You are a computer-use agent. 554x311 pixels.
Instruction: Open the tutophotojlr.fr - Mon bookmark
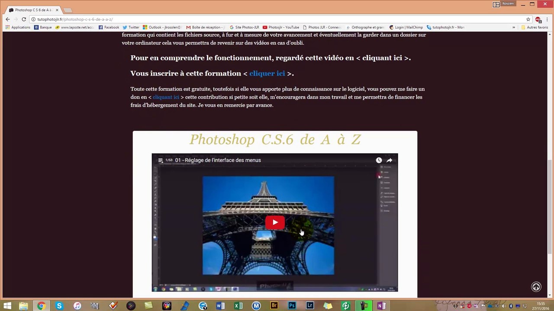click(x=445, y=27)
